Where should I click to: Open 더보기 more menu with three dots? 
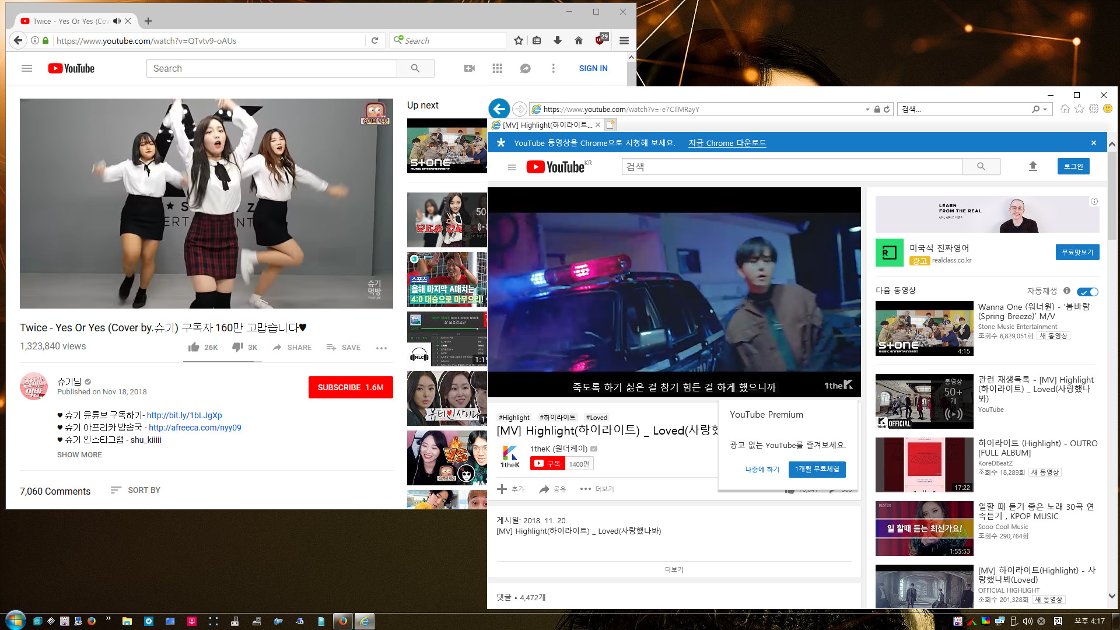(597, 489)
